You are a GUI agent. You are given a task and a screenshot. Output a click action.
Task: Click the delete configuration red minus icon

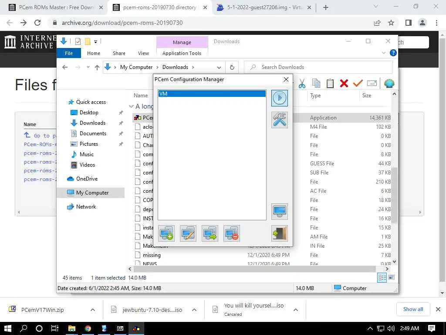pos(232,233)
